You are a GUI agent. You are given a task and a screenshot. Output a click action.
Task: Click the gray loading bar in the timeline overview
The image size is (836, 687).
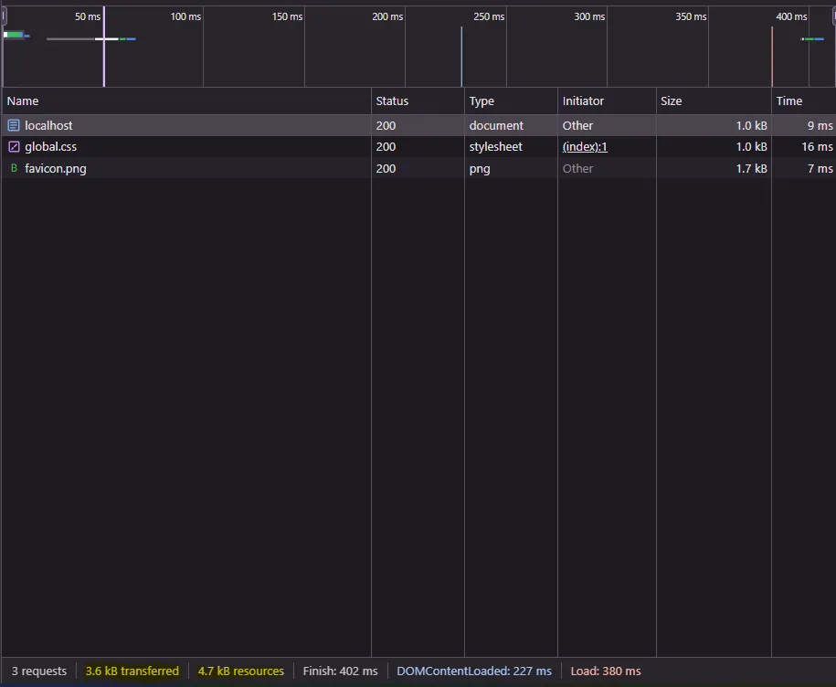click(x=69, y=39)
